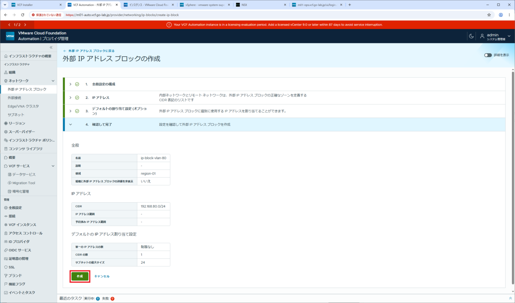
Task: Collapse the VCF サービス sidebar section chevron
Action: [53, 166]
